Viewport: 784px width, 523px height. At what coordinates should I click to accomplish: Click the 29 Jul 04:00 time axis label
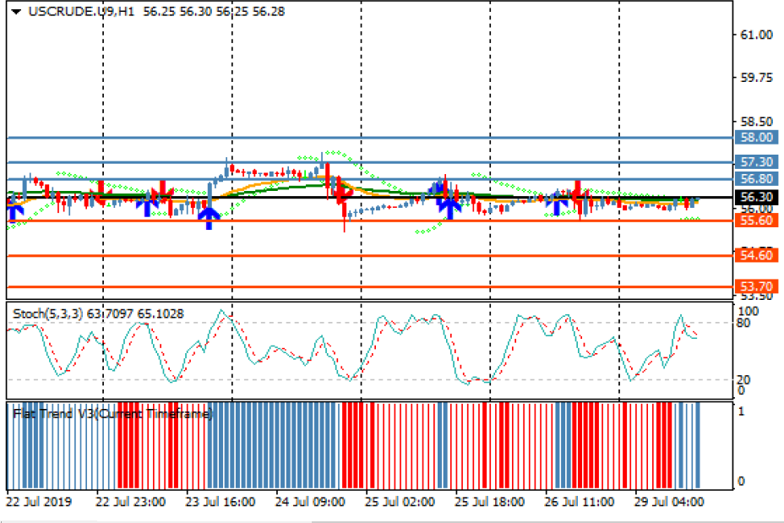(x=670, y=501)
